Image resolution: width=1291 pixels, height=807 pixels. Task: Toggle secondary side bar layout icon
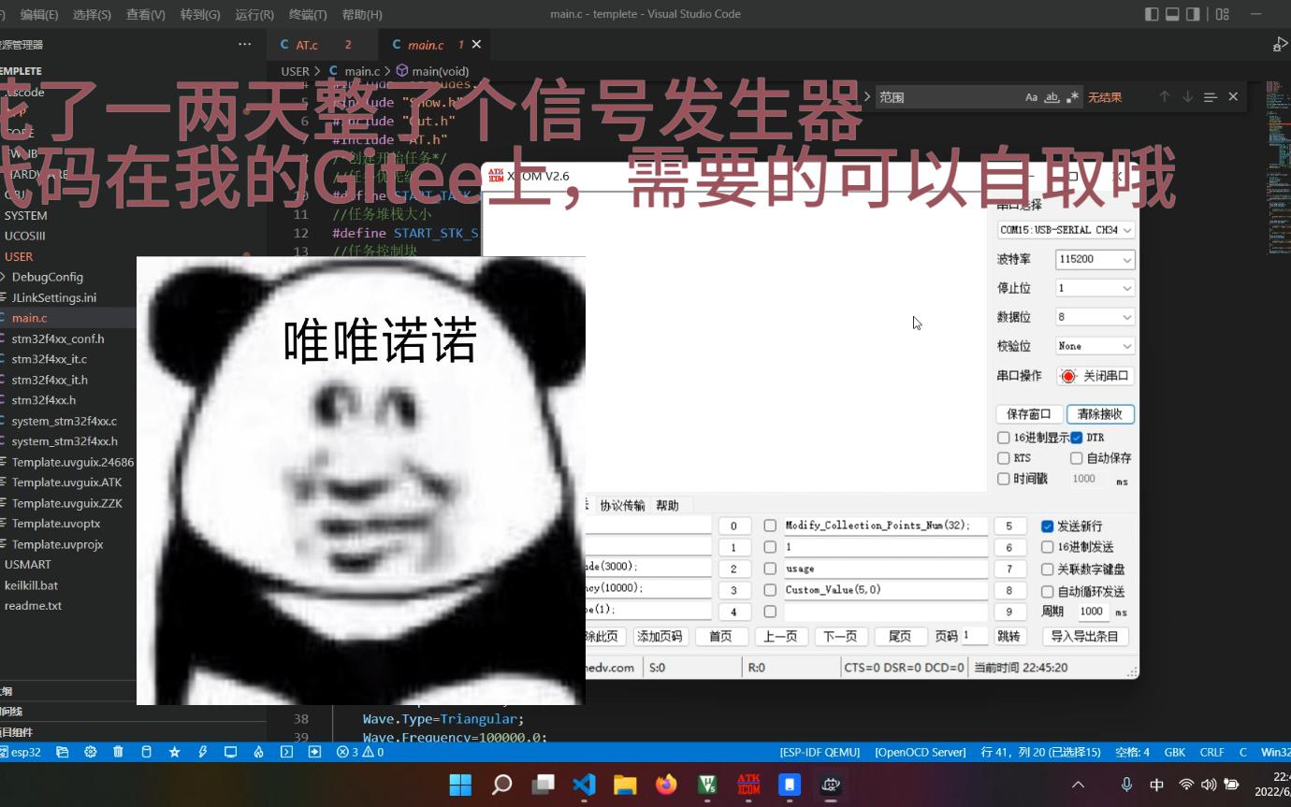pos(1193,14)
